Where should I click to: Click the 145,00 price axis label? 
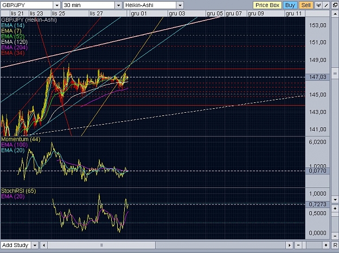(x=318, y=95)
